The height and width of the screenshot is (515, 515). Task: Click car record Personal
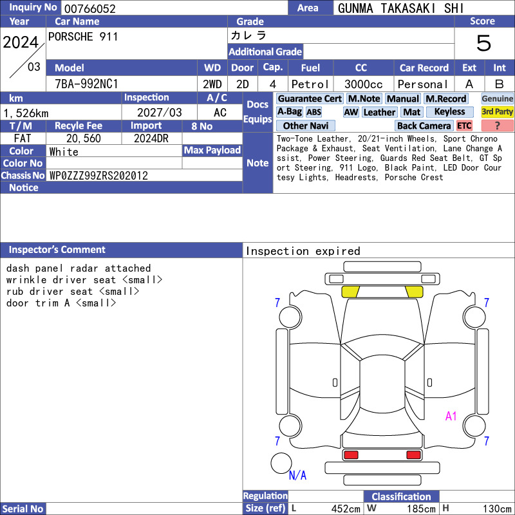coord(423,84)
